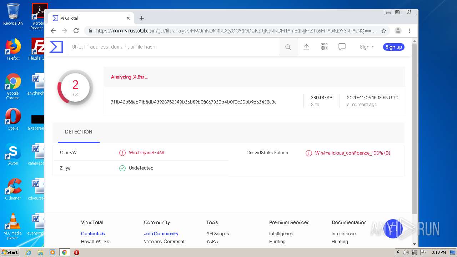Click the page vertical scrollbar
The width and height of the screenshot is (457, 257).
[x=415, y=128]
